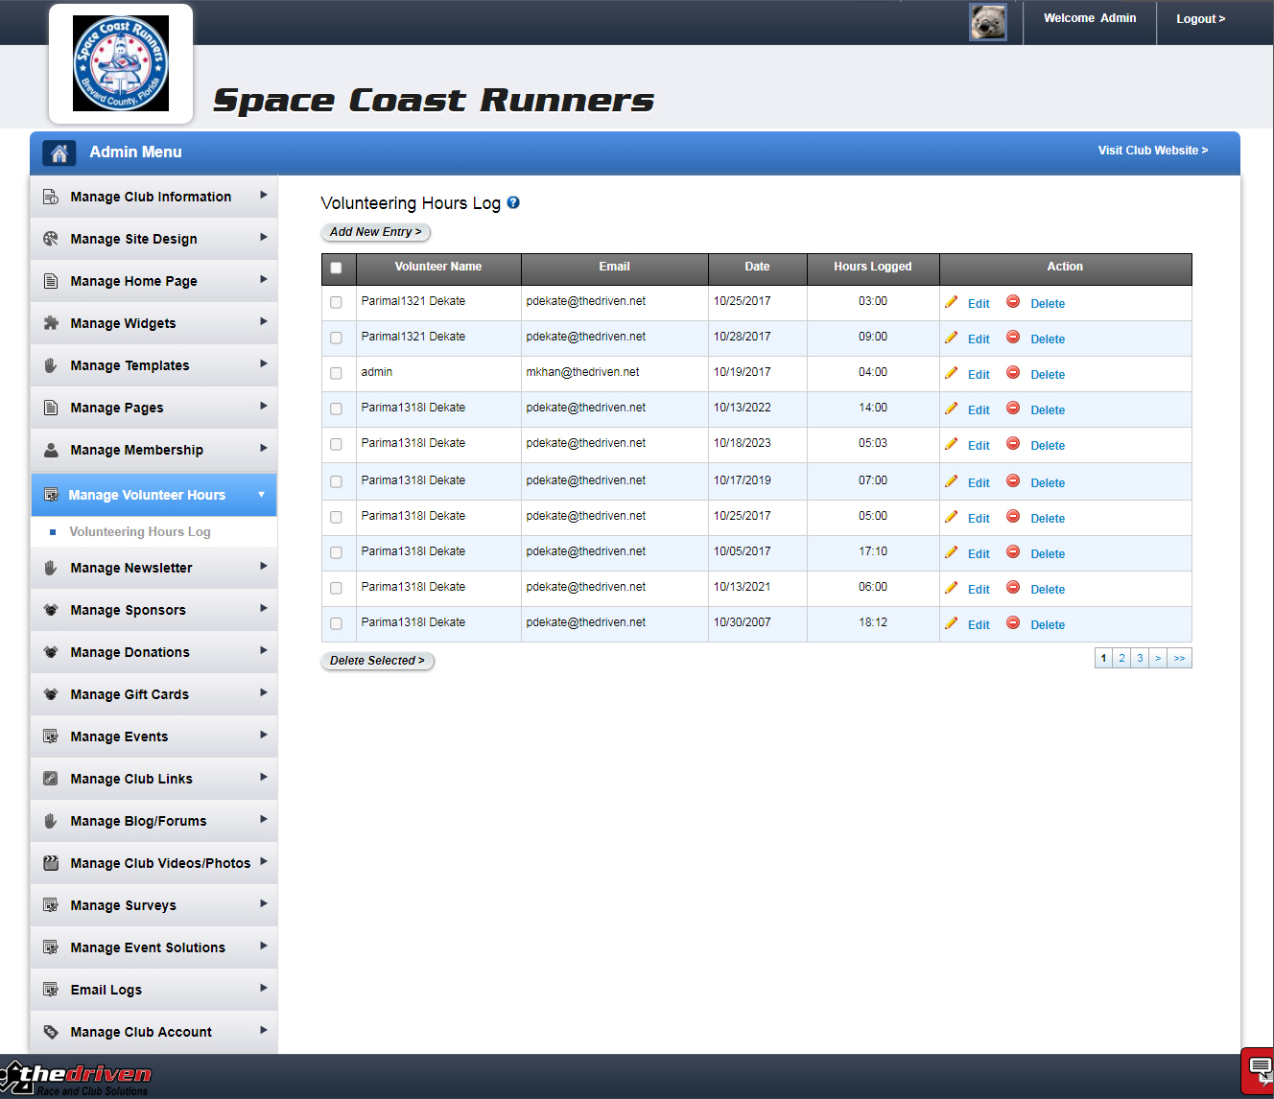Go to page 2 of the log

coord(1121,658)
